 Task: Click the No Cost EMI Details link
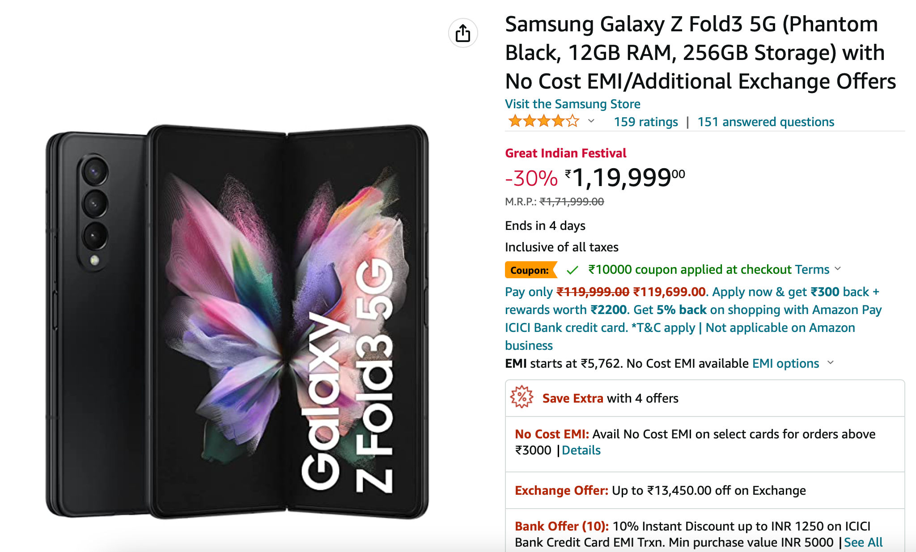[581, 450]
